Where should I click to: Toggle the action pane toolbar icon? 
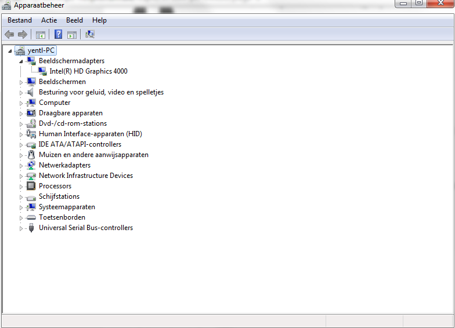72,35
